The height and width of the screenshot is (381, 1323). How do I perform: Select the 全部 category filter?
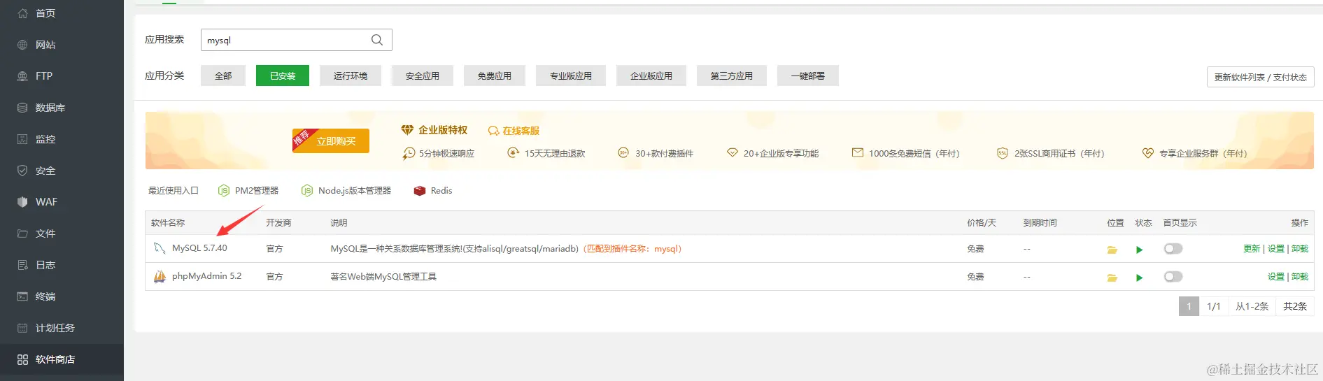[223, 76]
